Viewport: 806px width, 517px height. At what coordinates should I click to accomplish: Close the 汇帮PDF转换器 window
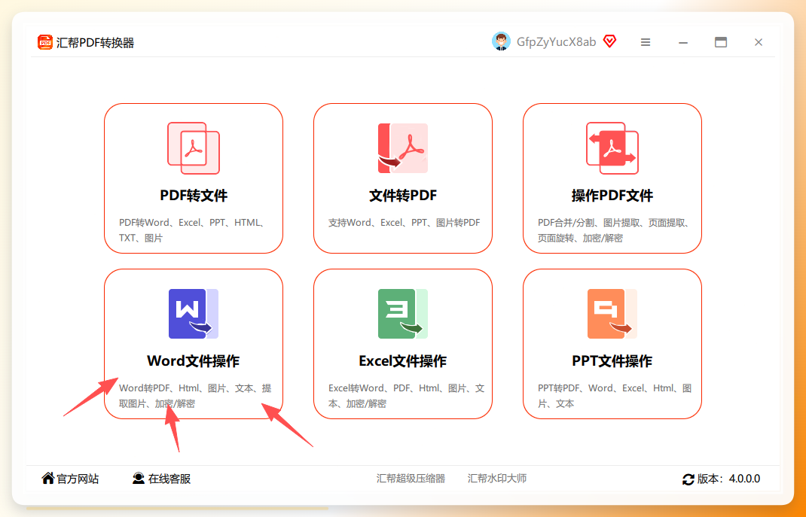759,42
